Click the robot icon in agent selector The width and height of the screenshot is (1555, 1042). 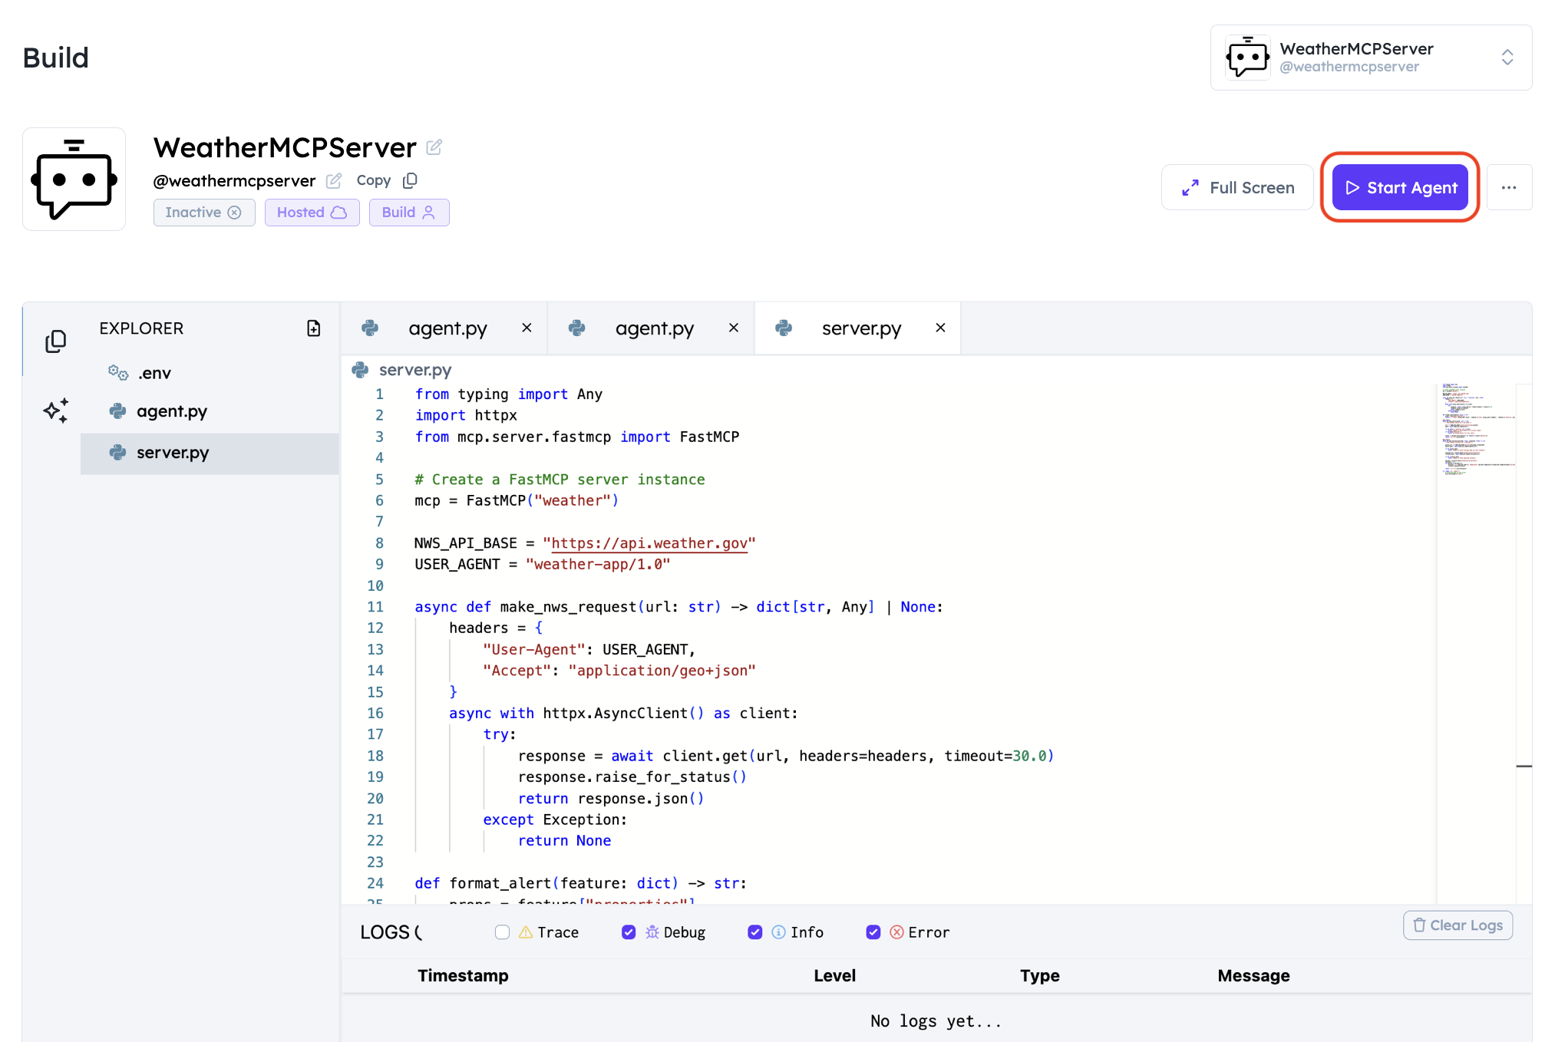(1247, 58)
